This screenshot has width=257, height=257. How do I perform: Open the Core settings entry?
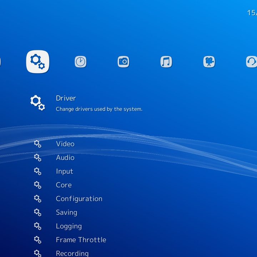(64, 185)
